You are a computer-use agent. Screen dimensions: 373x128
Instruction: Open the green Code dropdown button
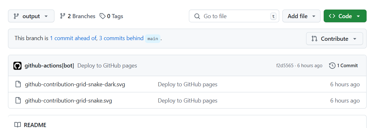pos(345,16)
